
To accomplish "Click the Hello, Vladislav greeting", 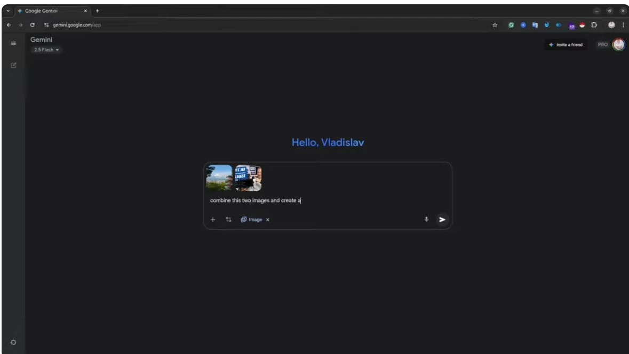I will tap(328, 143).
